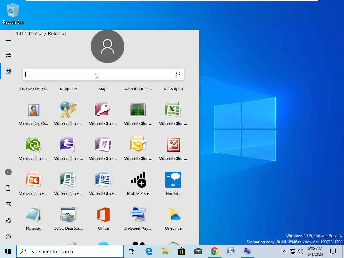344x258 pixels.
Task: Open Power options in Start sidebar
Action: click(x=8, y=237)
